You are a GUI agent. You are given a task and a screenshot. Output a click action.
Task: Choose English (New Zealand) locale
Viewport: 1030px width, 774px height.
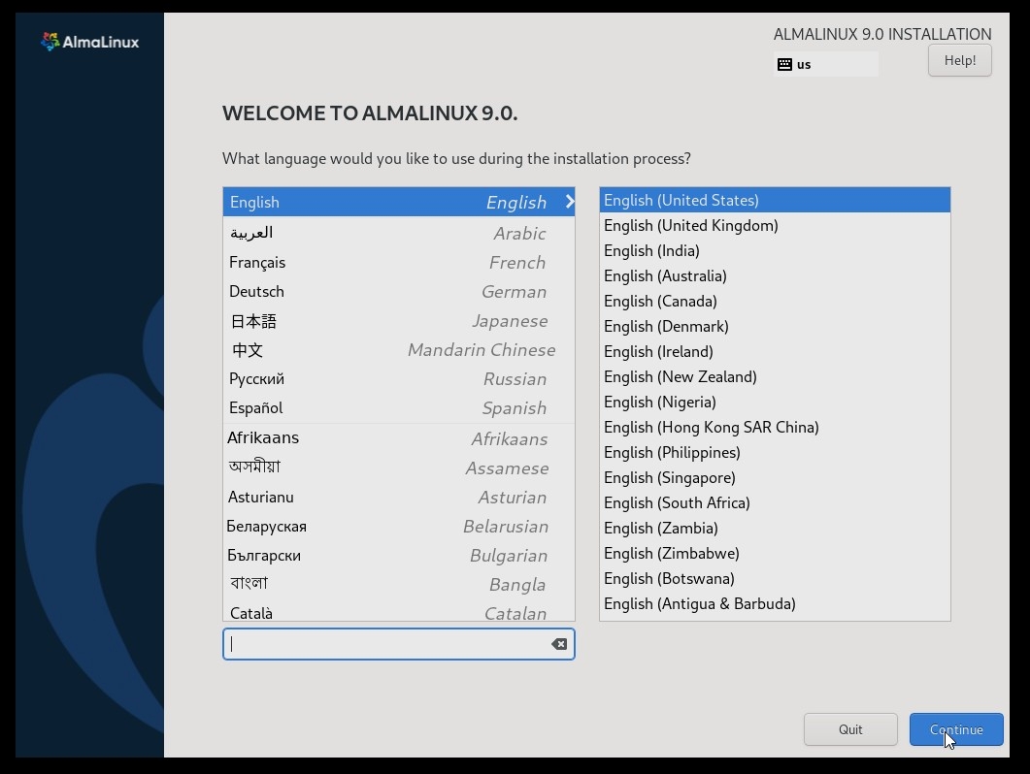click(775, 377)
